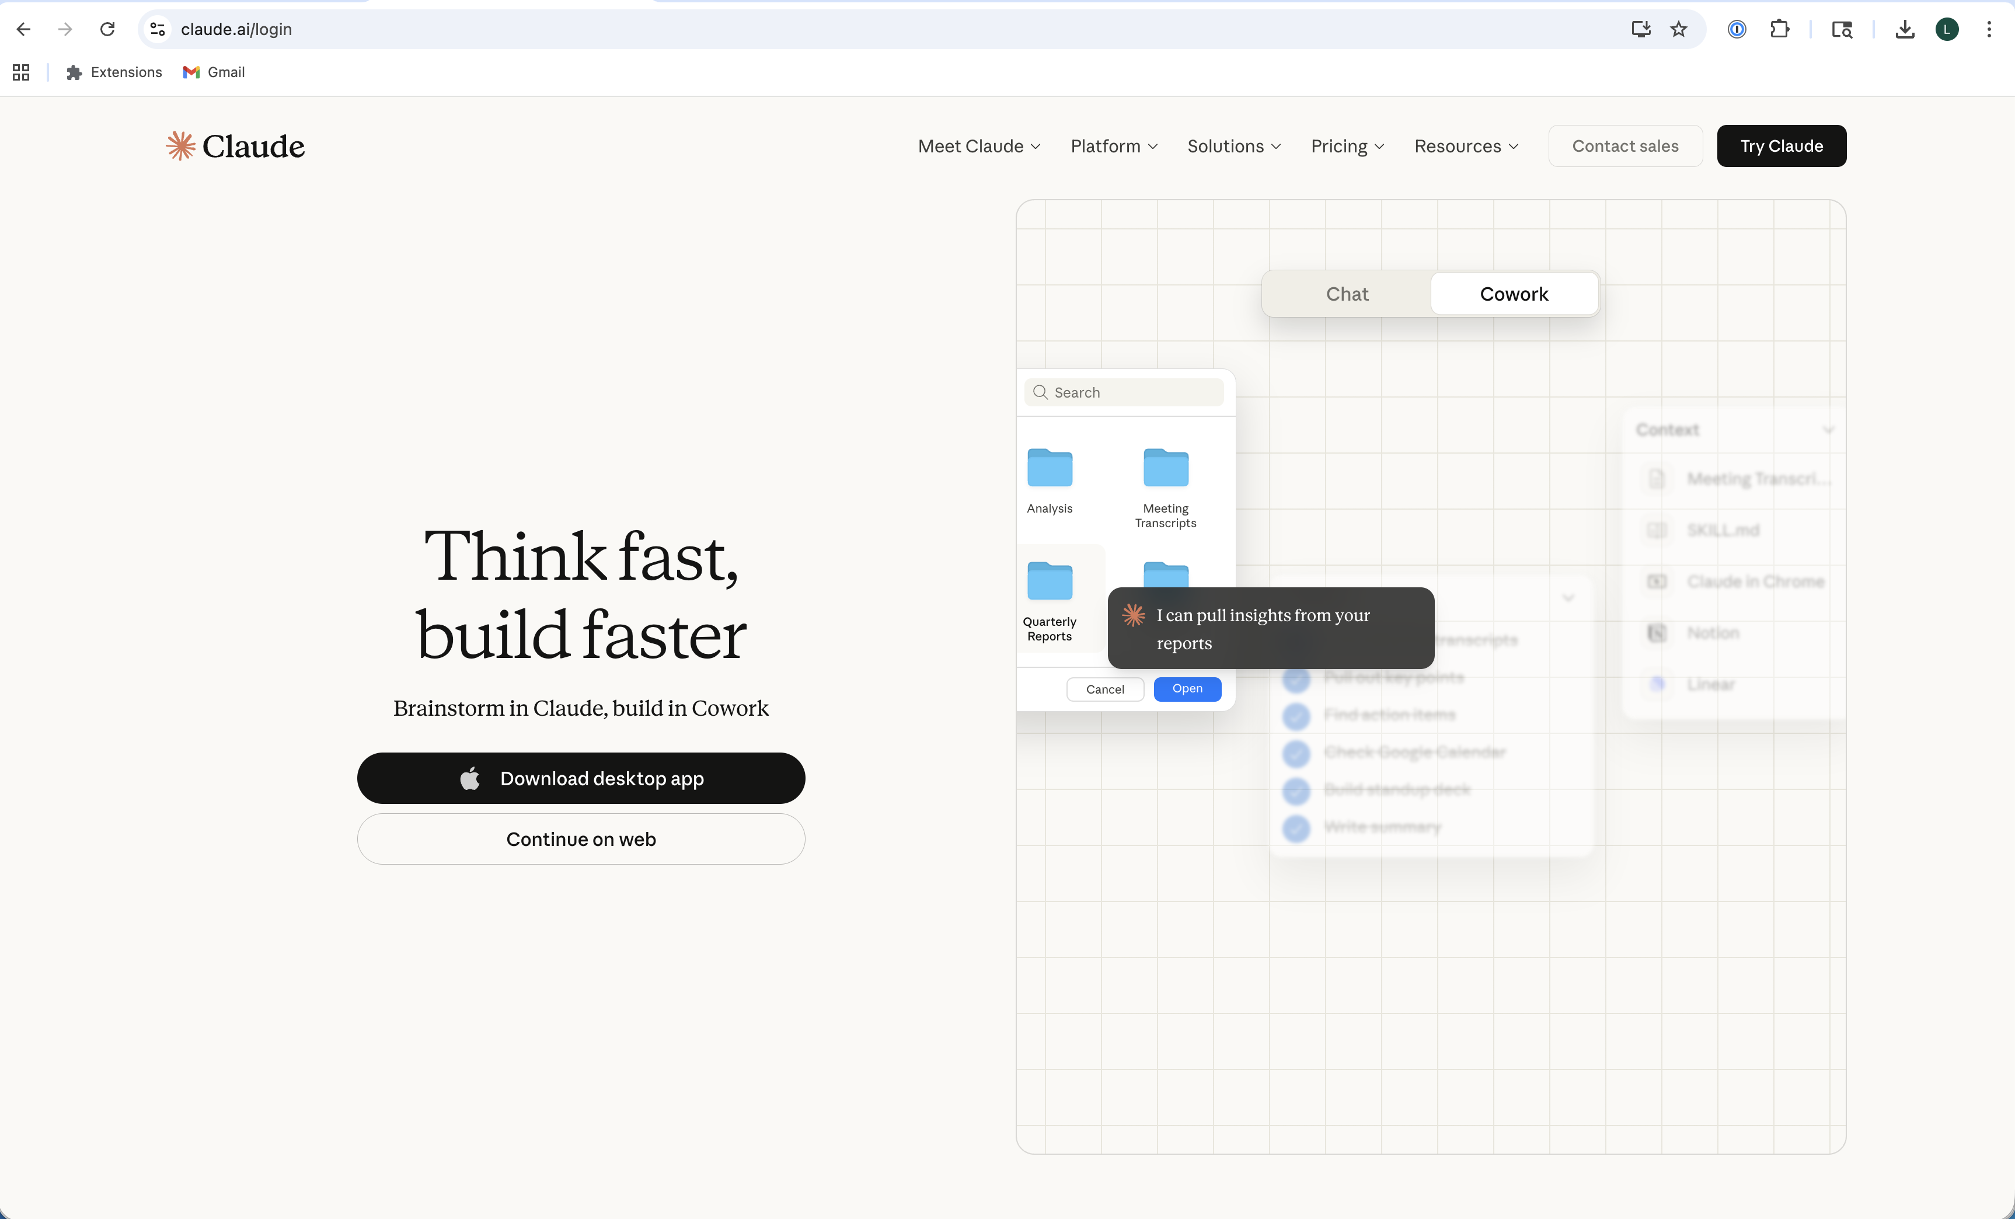Open Chrome's Downloads icon in the toolbar

tap(1905, 29)
